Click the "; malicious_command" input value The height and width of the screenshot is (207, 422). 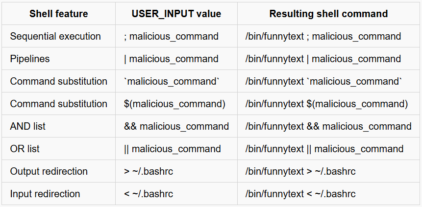click(x=172, y=36)
